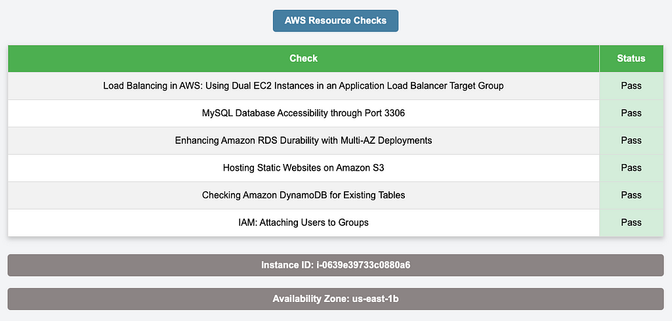Click Pass status for RDS Multi-AZ check
This screenshot has width=672, height=321.
[631, 140]
